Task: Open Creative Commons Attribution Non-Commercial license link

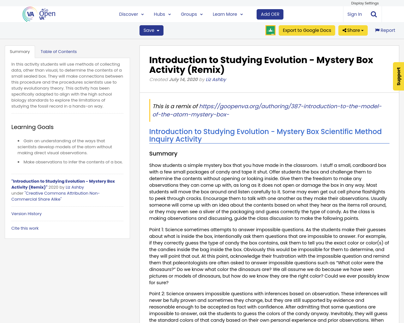Action: 56,196
